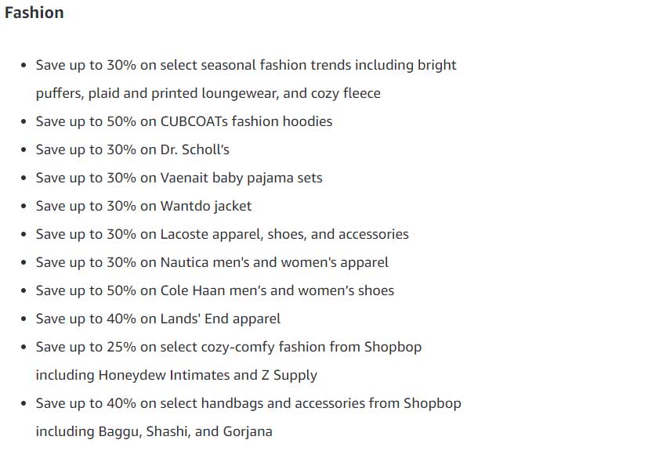This screenshot has width=666, height=458.
Task: Click the bullet before Cole Haan shoes
Action: pyautogui.click(x=24, y=290)
